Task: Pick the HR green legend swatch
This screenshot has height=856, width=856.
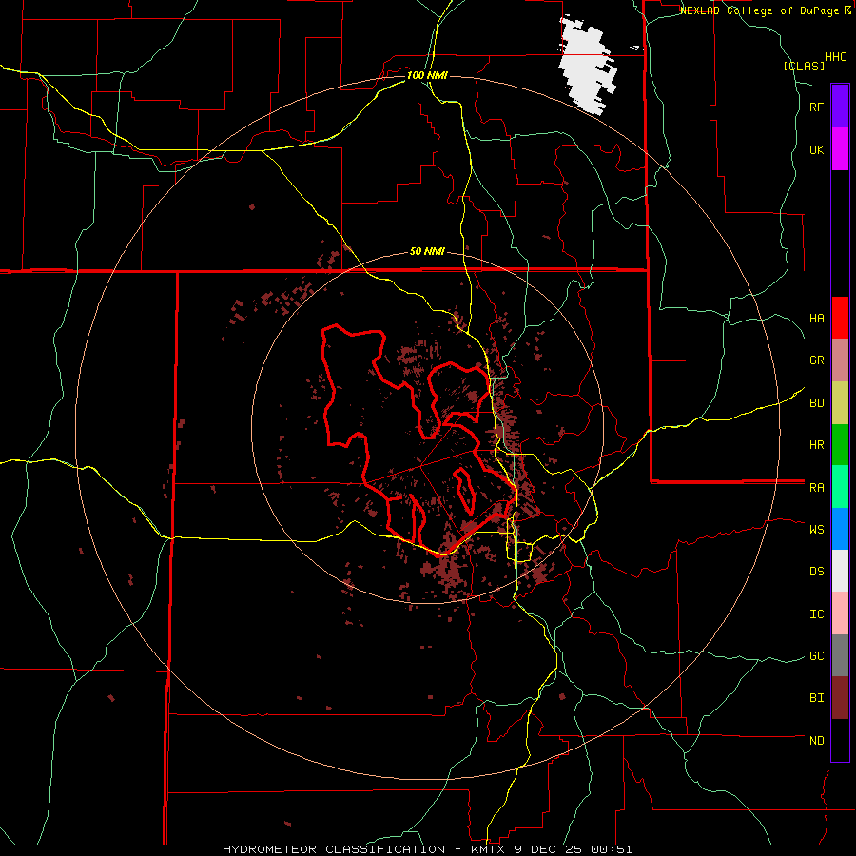Action: (840, 445)
